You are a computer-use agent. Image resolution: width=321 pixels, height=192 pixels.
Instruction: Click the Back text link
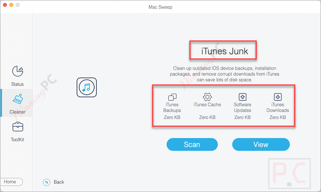tap(59, 182)
